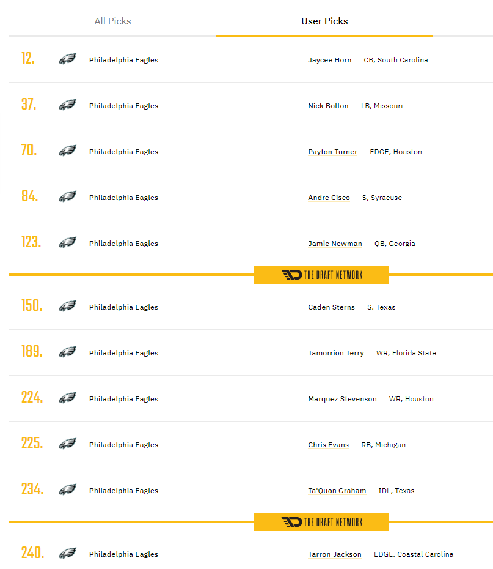Select the User Picks tab
The height and width of the screenshot is (569, 493).
324,21
